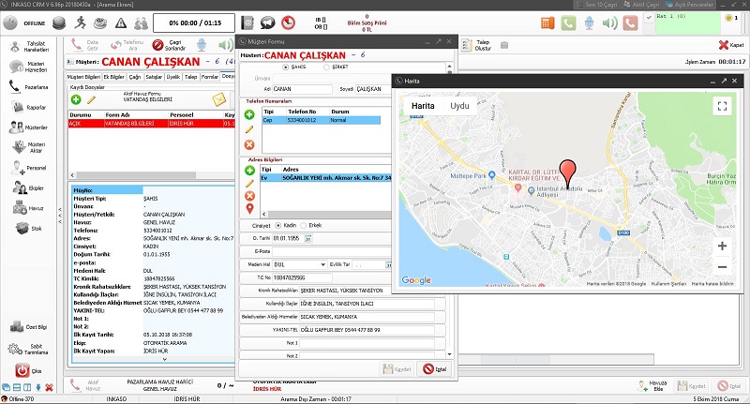This screenshot has width=750, height=404.
Task: Open Tahsilat Hareketleri in sidebar
Action: click(x=30, y=46)
